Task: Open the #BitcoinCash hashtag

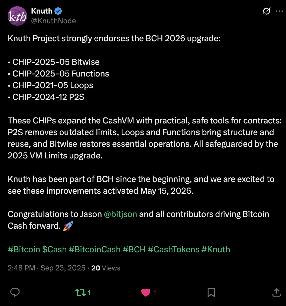Action: tap(95, 249)
